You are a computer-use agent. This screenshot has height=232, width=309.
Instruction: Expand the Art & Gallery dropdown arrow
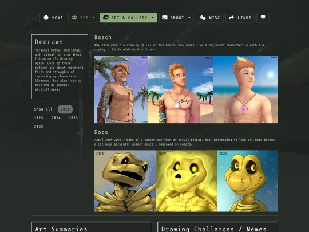153,18
